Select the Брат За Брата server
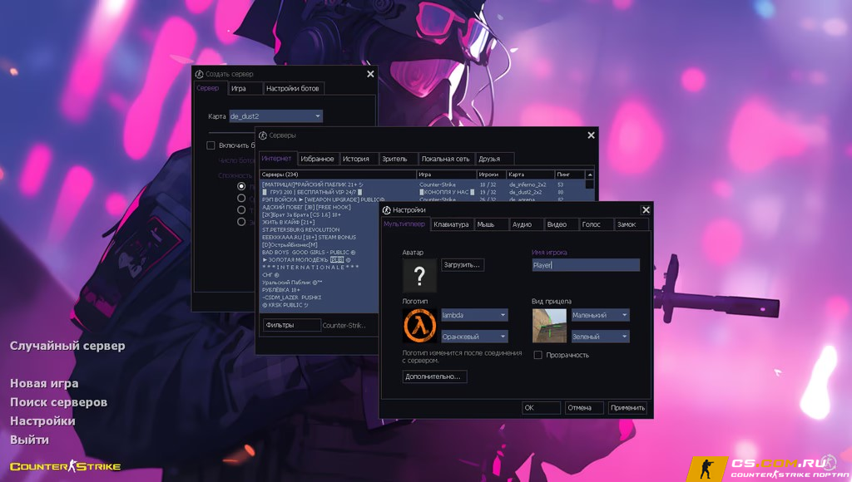The image size is (852, 482). pyautogui.click(x=319, y=214)
